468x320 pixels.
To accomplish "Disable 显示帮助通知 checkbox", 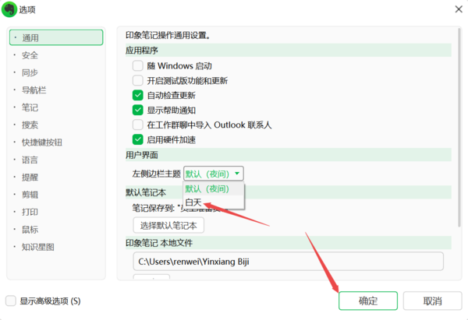I will pos(138,111).
